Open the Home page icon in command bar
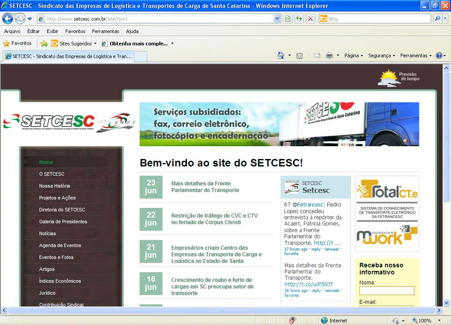The image size is (451, 325). (281, 55)
